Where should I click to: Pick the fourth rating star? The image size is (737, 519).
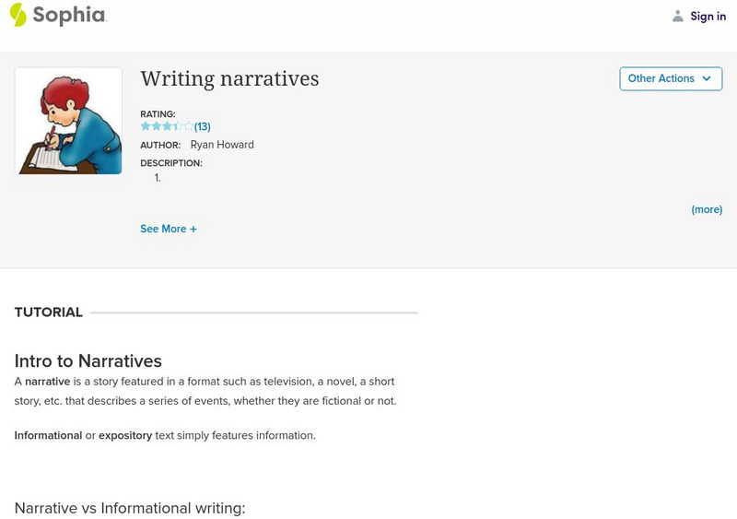point(178,126)
